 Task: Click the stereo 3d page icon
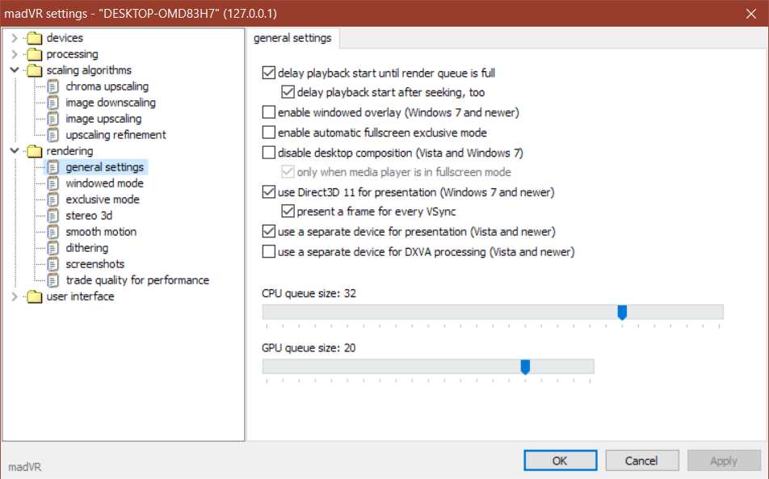tap(53, 216)
